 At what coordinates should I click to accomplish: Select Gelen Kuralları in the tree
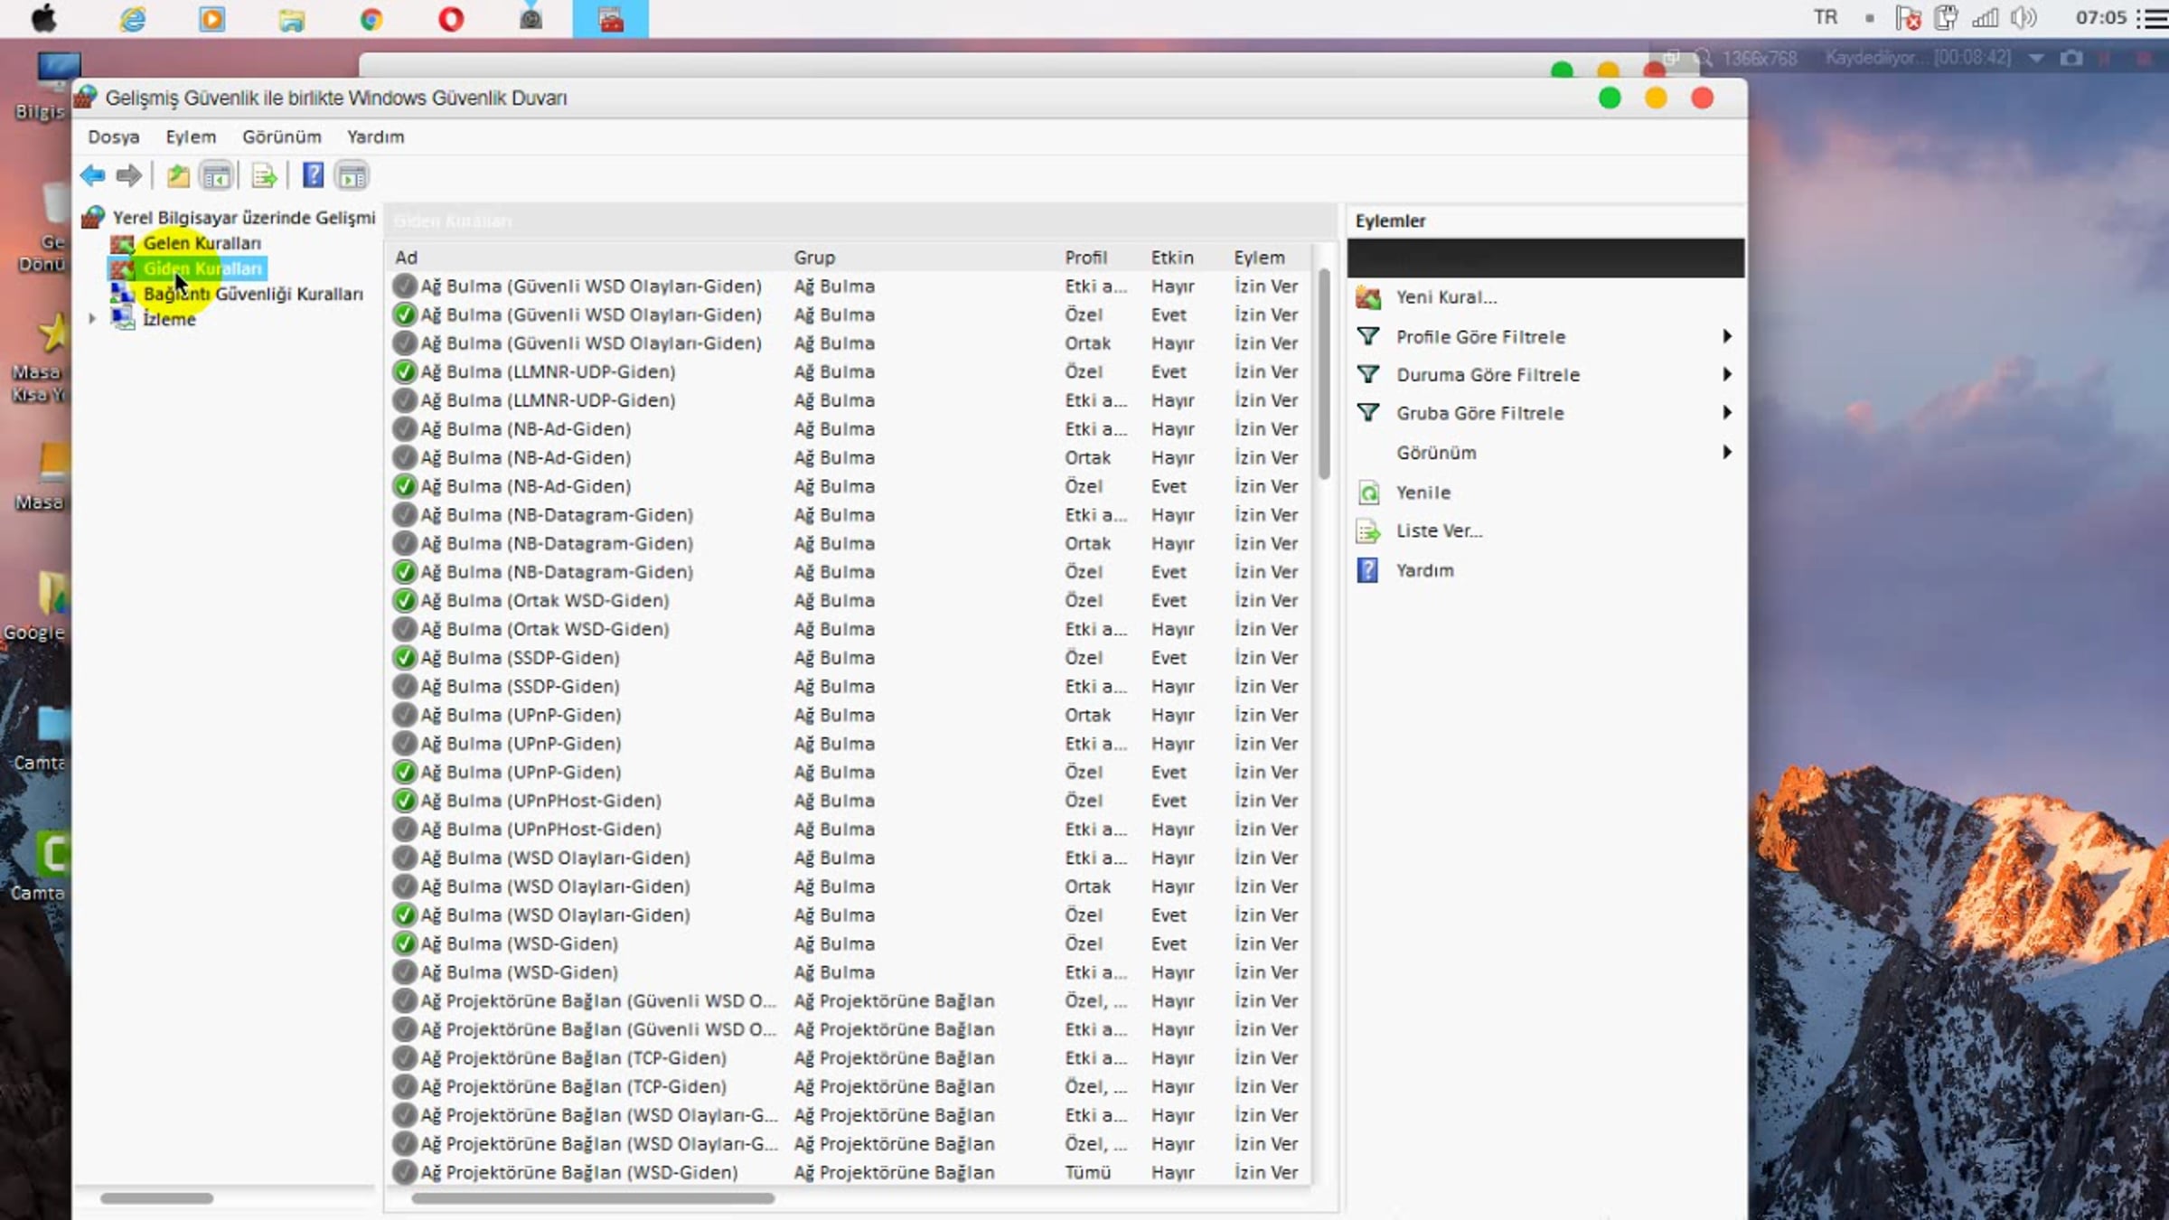coord(202,243)
